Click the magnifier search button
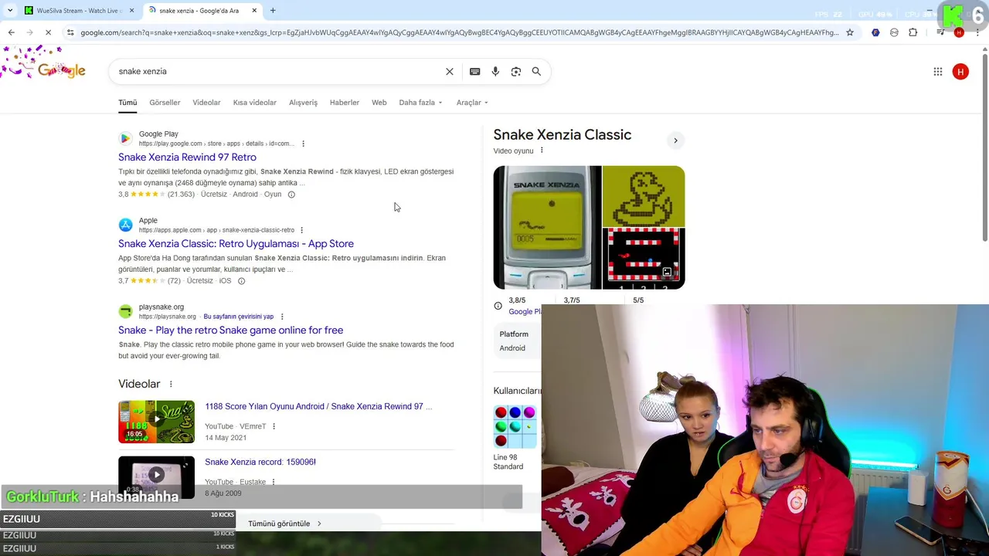This screenshot has width=989, height=556. (x=536, y=71)
